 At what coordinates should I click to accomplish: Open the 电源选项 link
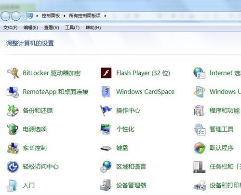(35, 129)
